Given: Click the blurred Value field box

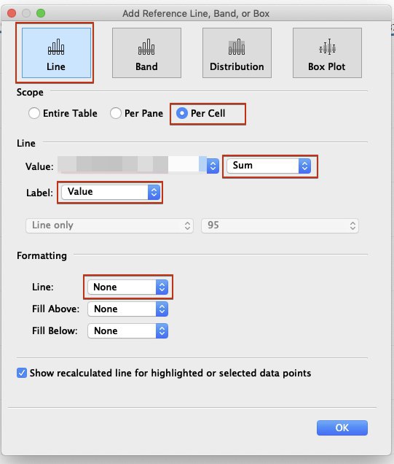Looking at the screenshot, I should (x=132, y=166).
